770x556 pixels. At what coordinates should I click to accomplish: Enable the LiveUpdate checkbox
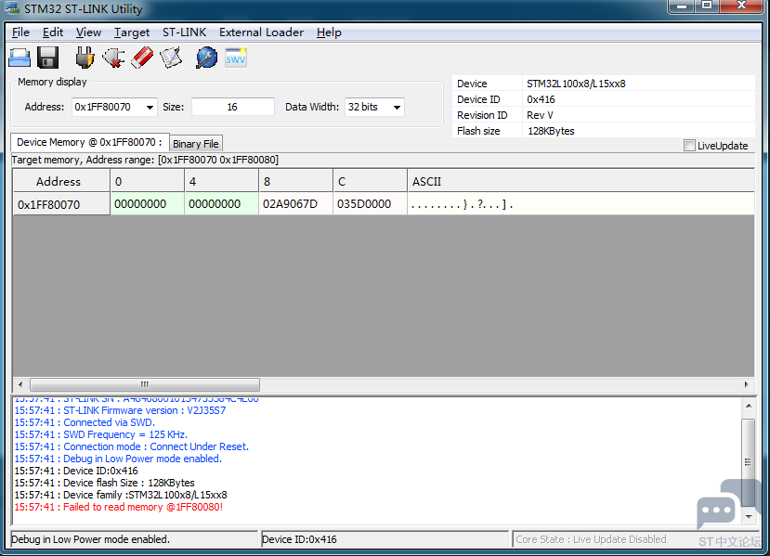(x=689, y=146)
